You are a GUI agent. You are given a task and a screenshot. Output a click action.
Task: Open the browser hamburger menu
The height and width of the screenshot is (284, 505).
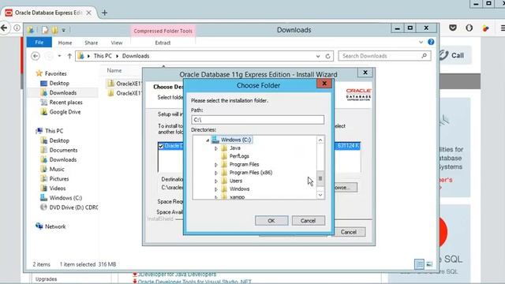tap(503, 28)
